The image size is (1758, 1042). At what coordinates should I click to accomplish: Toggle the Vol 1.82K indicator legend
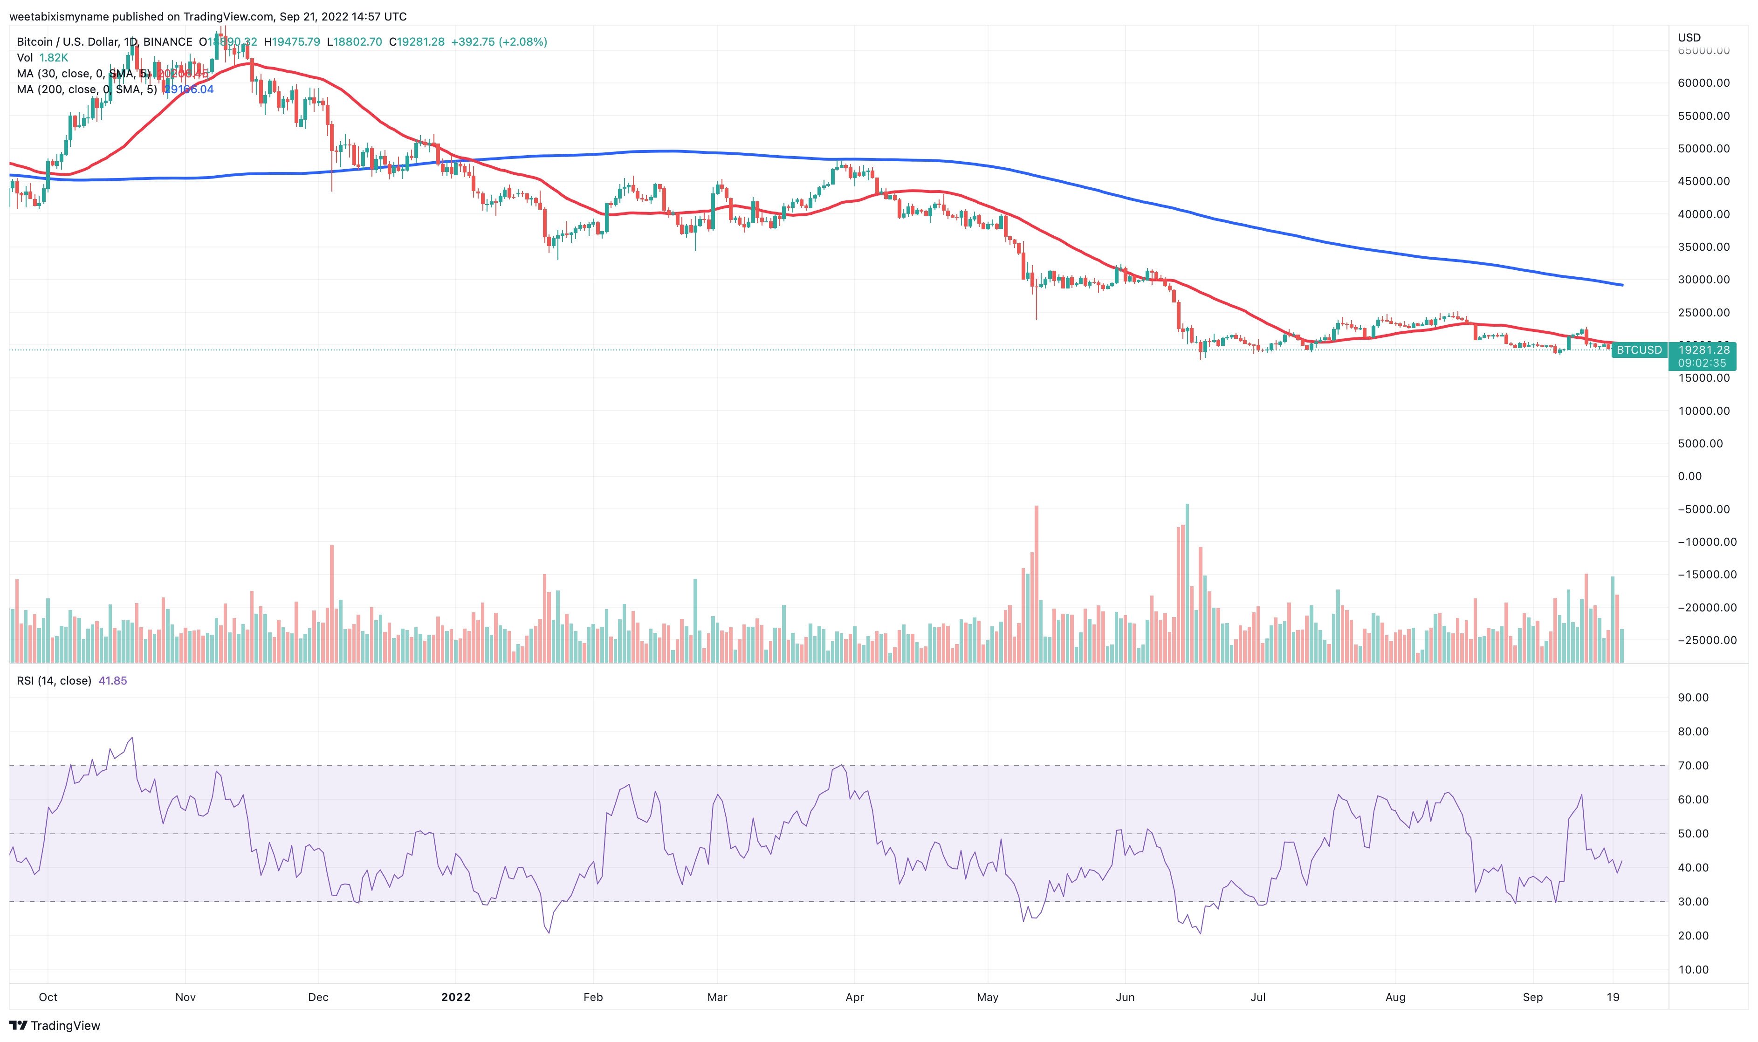tap(43, 58)
